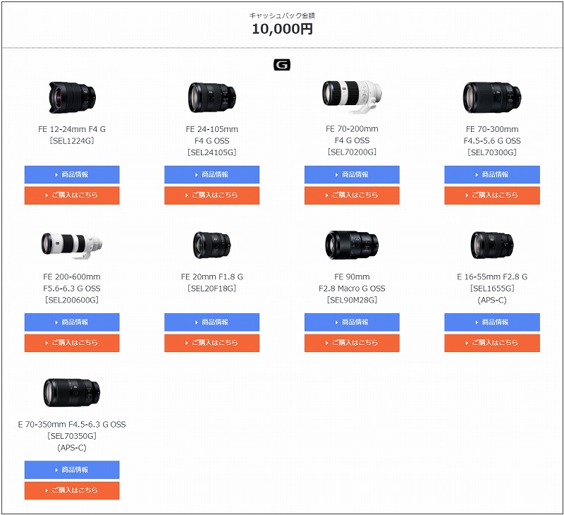Click the FE 70-300mm lens product image

point(491,97)
